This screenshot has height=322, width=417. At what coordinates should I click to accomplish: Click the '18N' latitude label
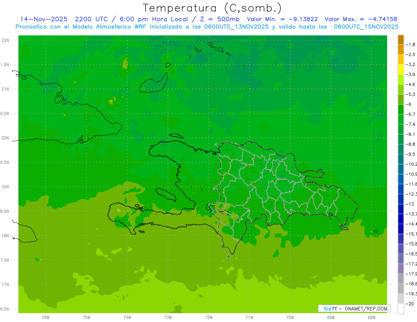click(6, 236)
